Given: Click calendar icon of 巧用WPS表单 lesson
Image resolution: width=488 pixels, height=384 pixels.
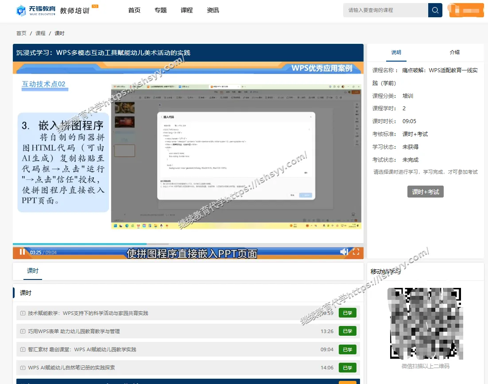Looking at the screenshot, I should (23, 331).
